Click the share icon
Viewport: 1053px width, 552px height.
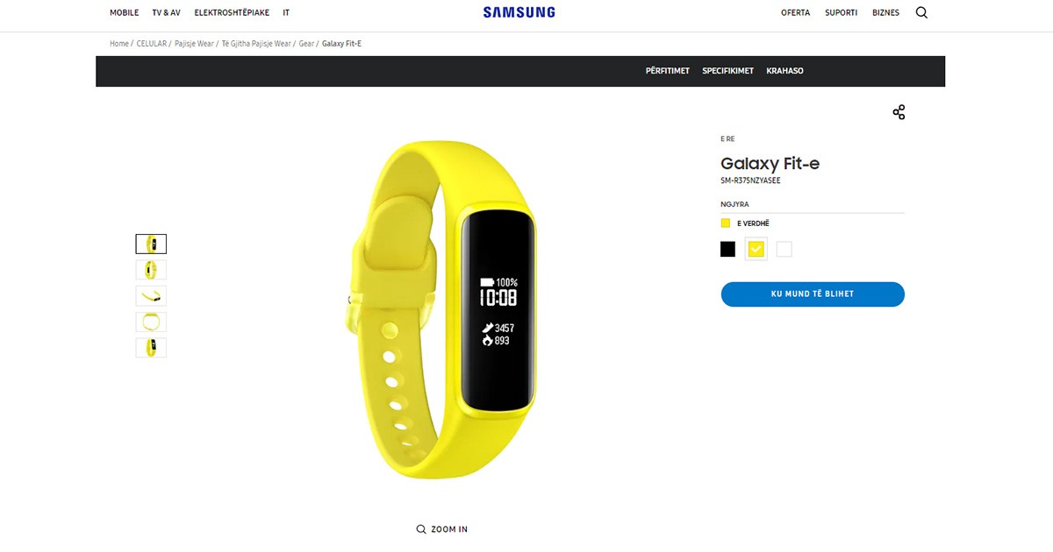899,112
